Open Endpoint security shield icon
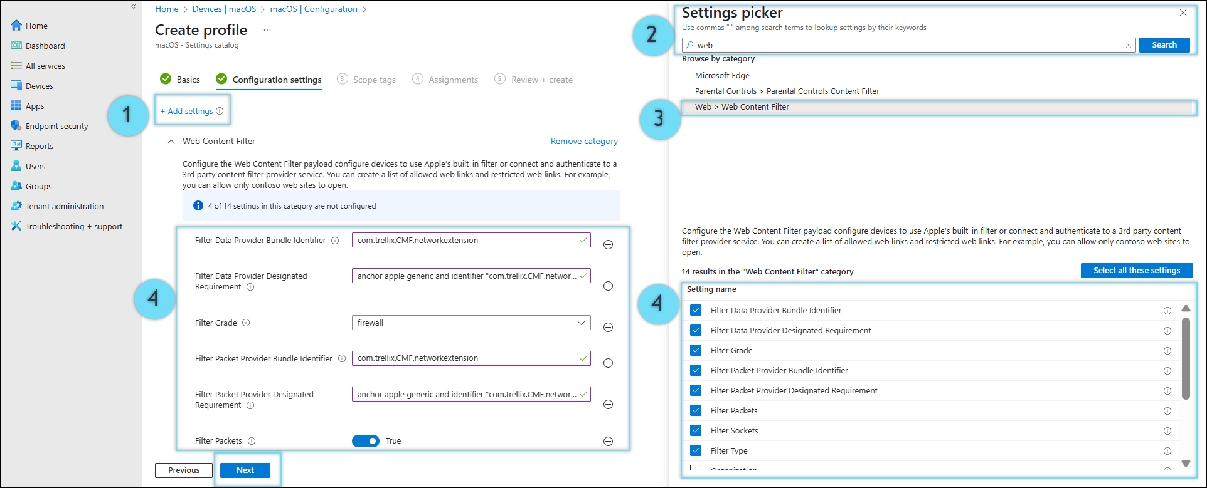 click(16, 126)
